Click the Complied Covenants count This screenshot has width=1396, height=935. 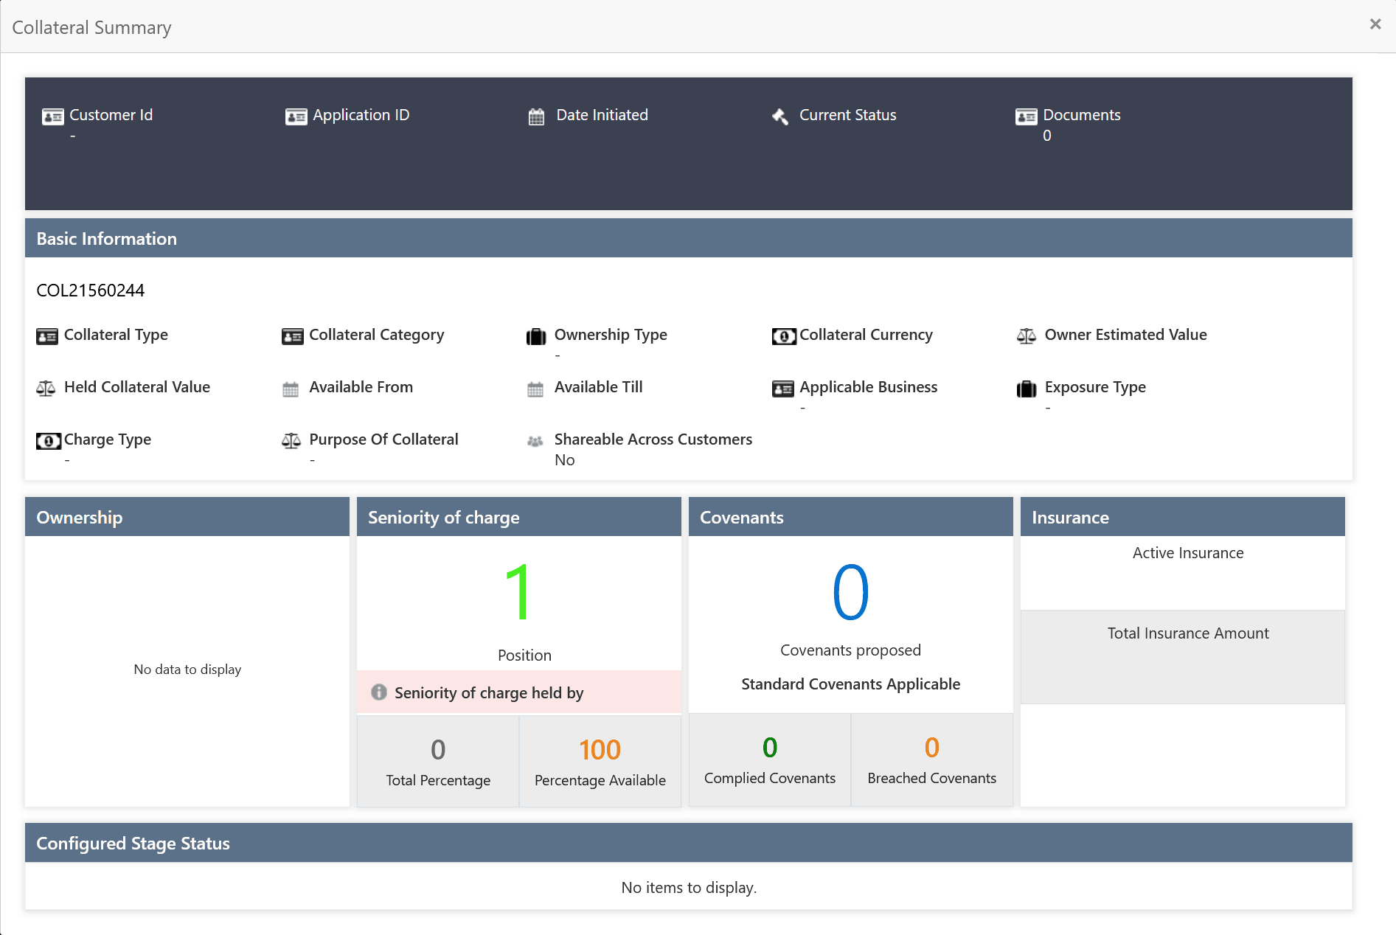coord(770,748)
